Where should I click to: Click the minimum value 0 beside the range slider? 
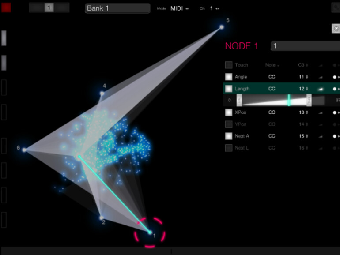(230, 100)
